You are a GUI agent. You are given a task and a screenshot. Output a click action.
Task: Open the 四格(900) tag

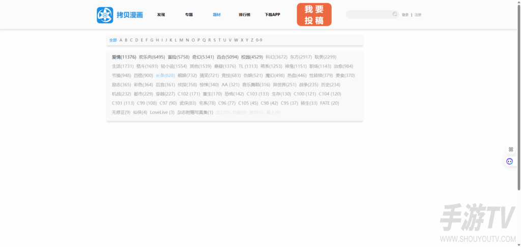tap(143, 76)
